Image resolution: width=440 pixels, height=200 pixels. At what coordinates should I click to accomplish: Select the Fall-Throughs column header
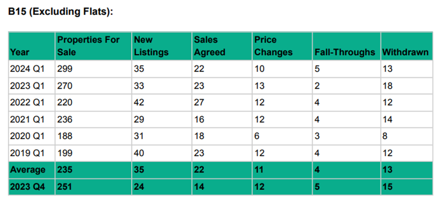345,52
